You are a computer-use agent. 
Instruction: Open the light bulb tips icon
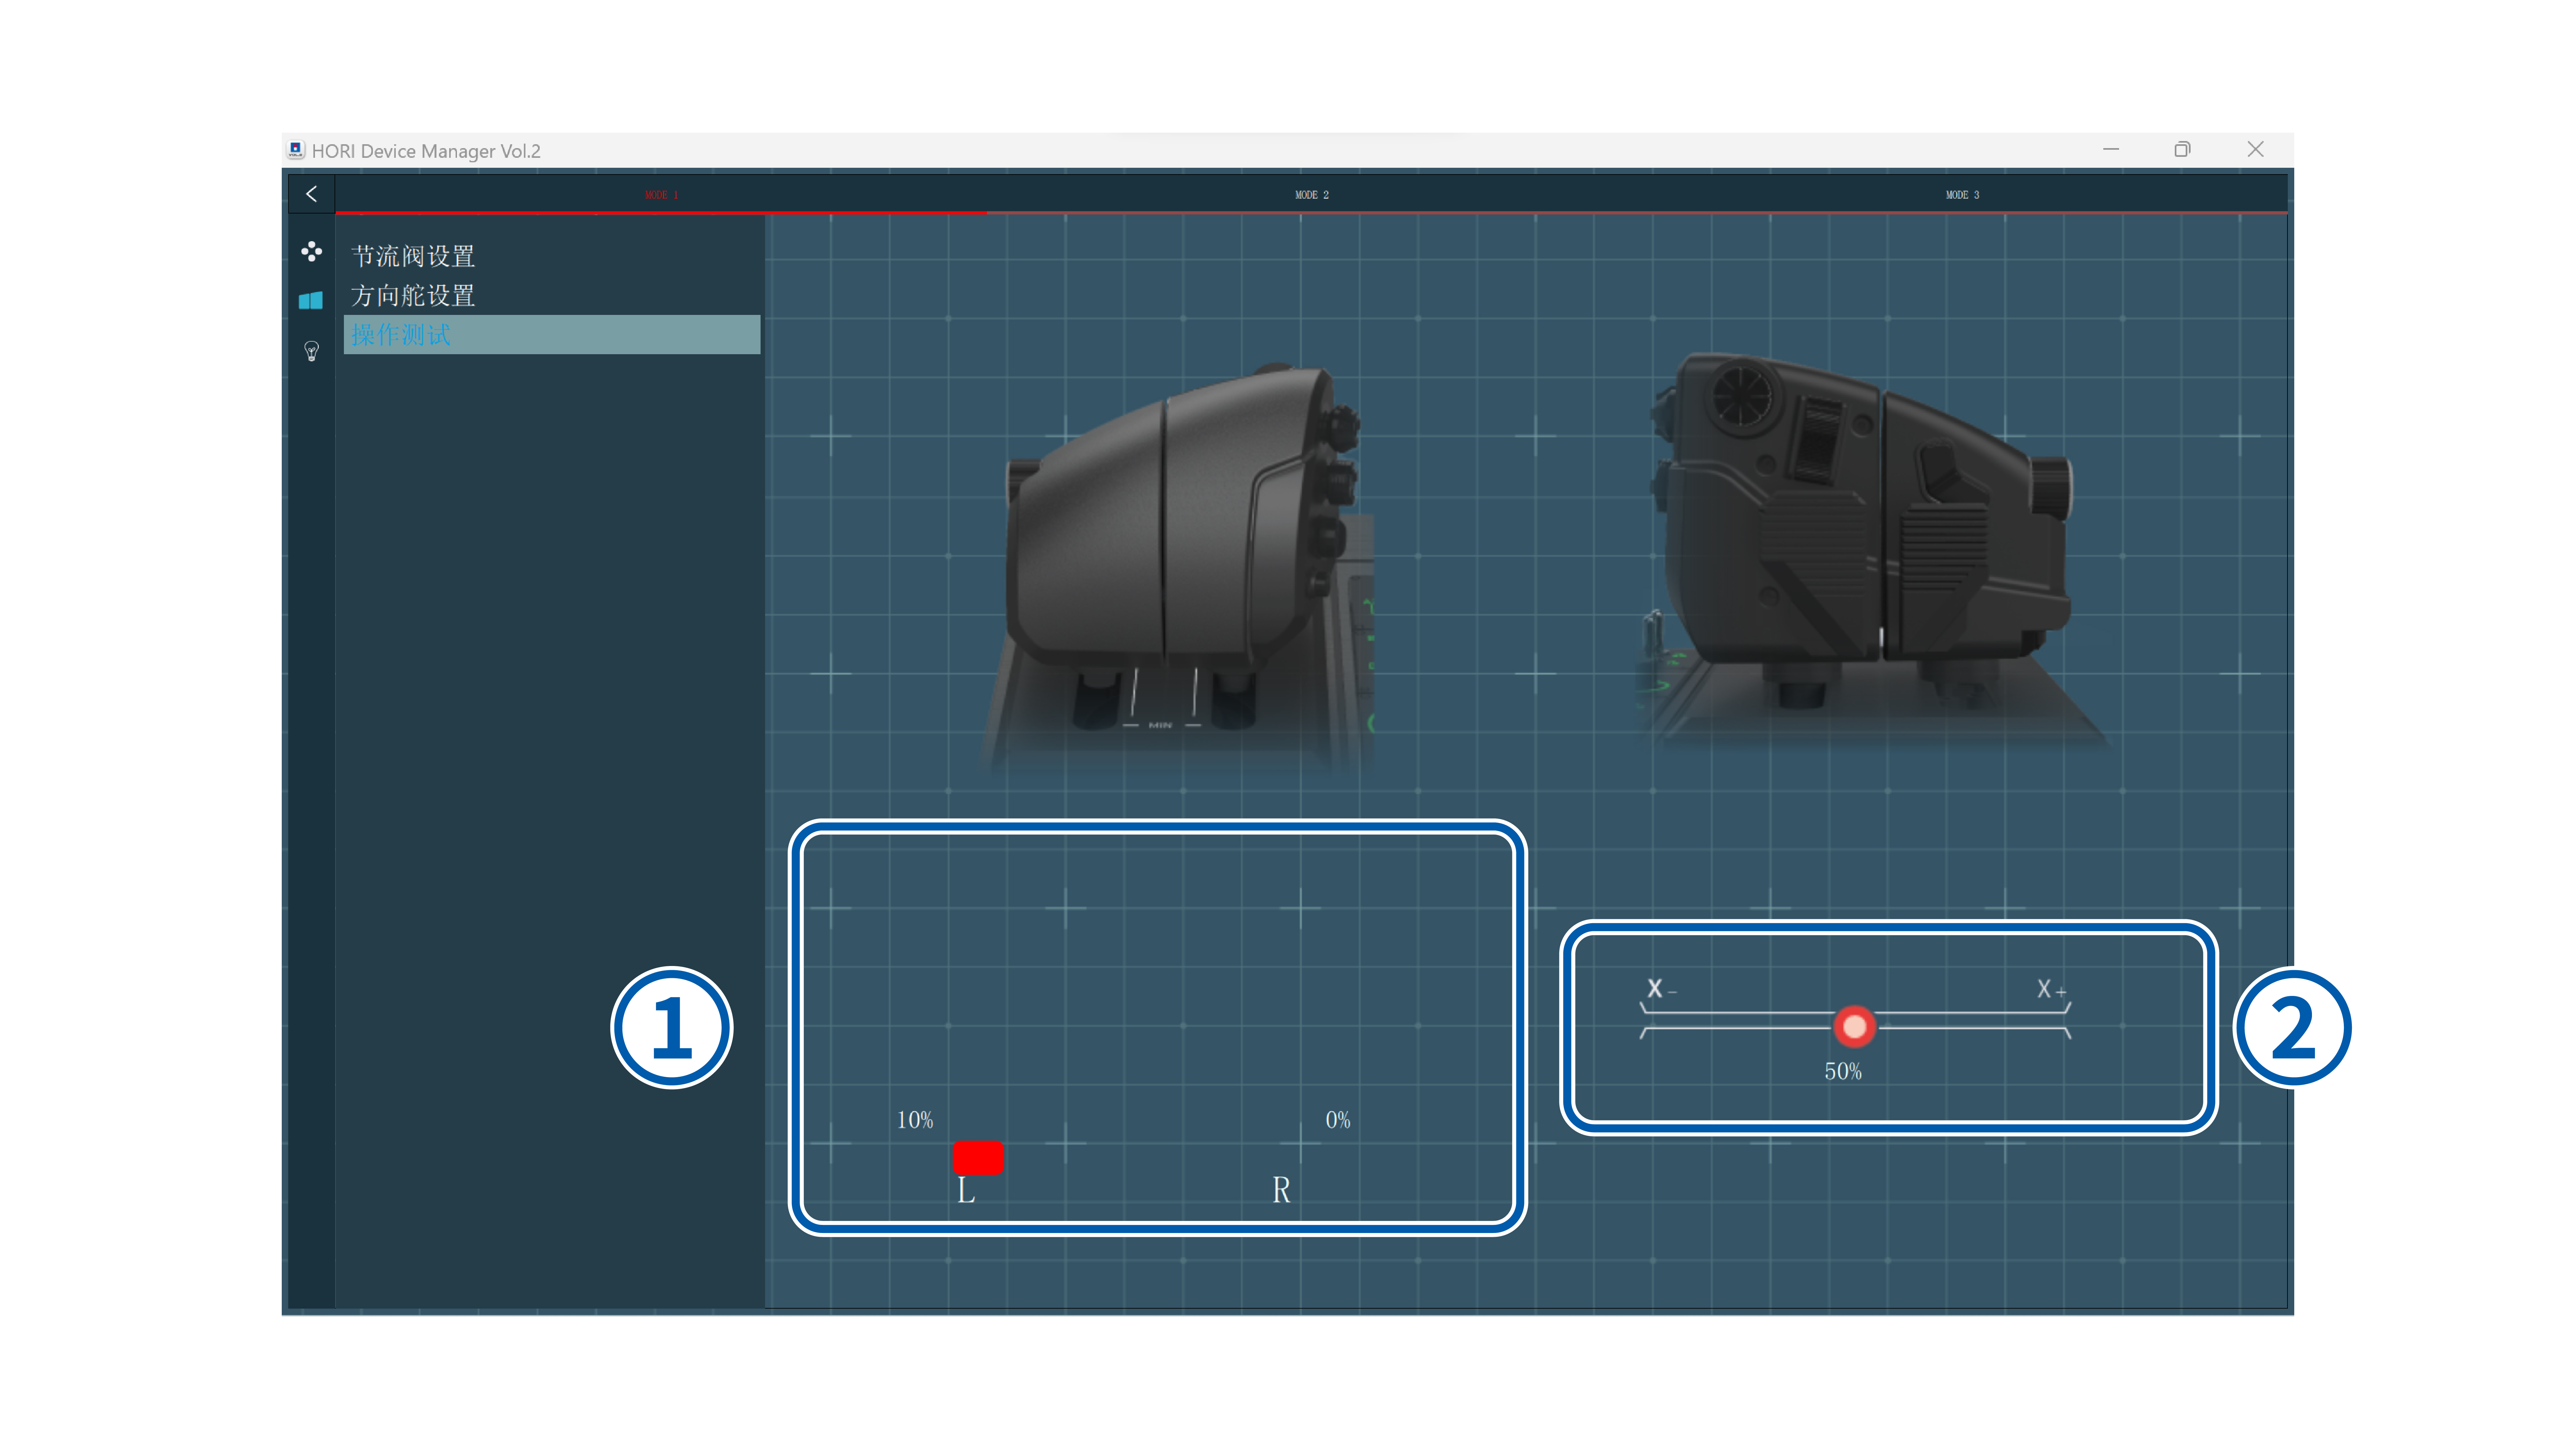click(x=311, y=351)
